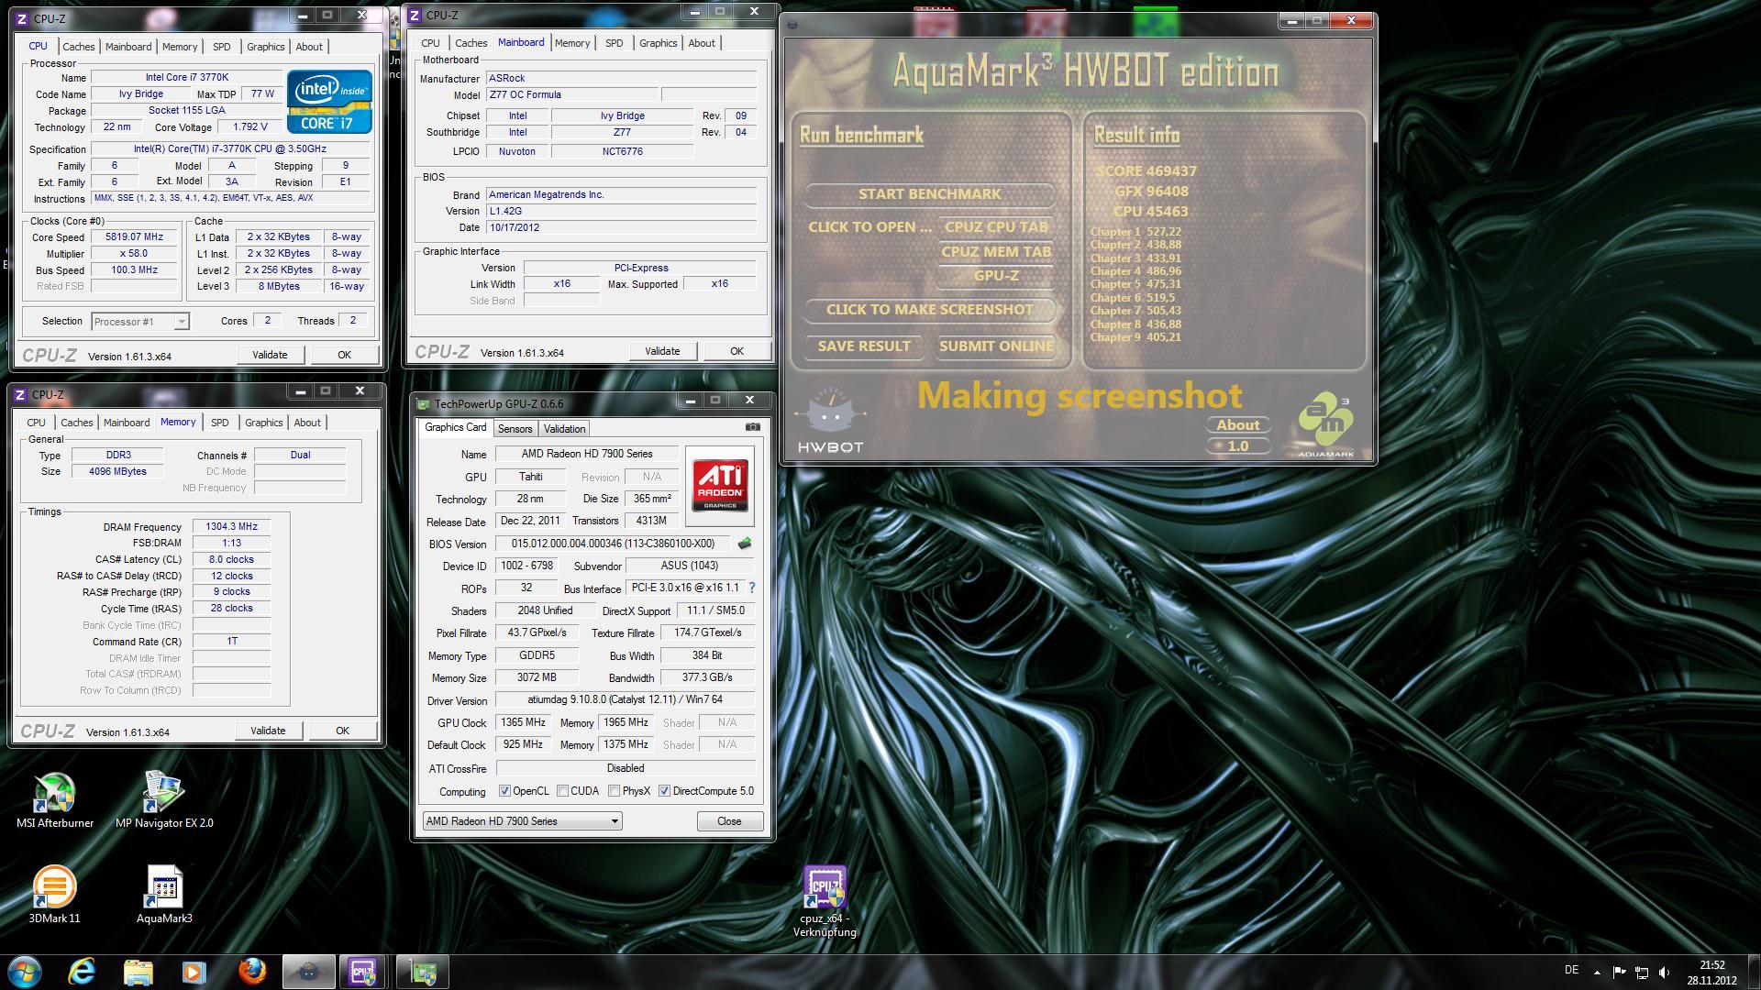Open the Processor #1 selection dropdown
Image resolution: width=1761 pixels, height=990 pixels.
[140, 321]
